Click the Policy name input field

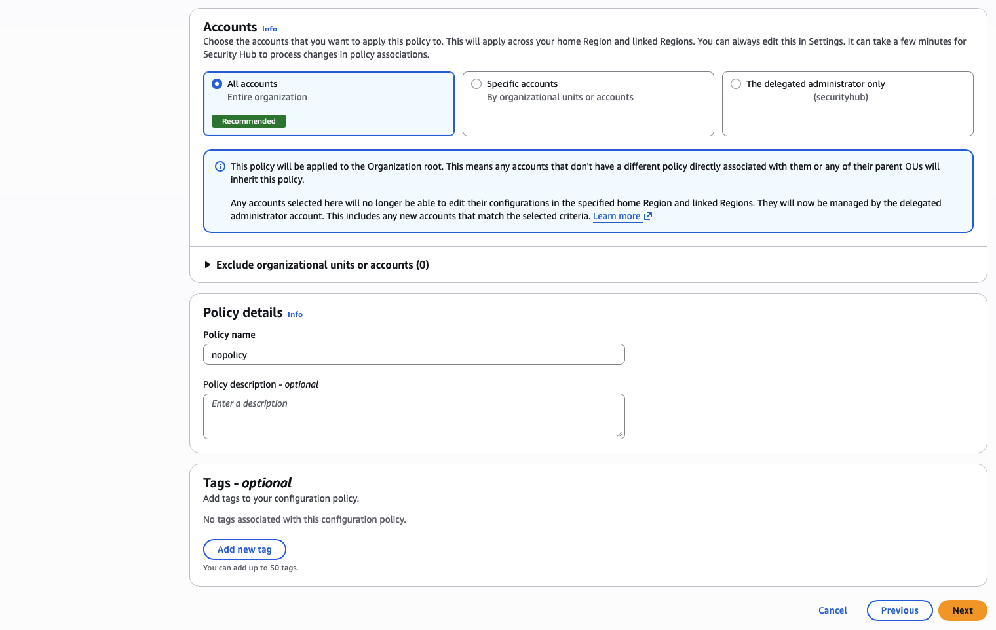[x=413, y=354]
